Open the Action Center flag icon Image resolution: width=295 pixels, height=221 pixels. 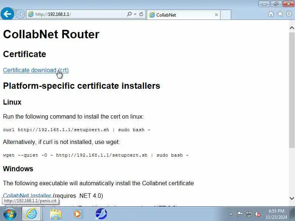coord(240,214)
